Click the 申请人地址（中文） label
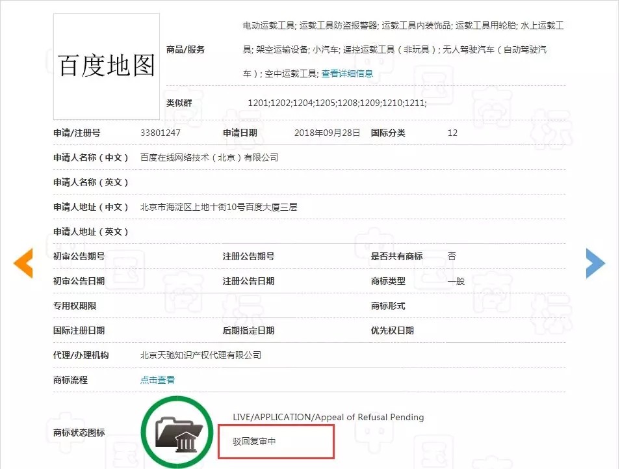The height and width of the screenshot is (469, 620). [x=91, y=207]
